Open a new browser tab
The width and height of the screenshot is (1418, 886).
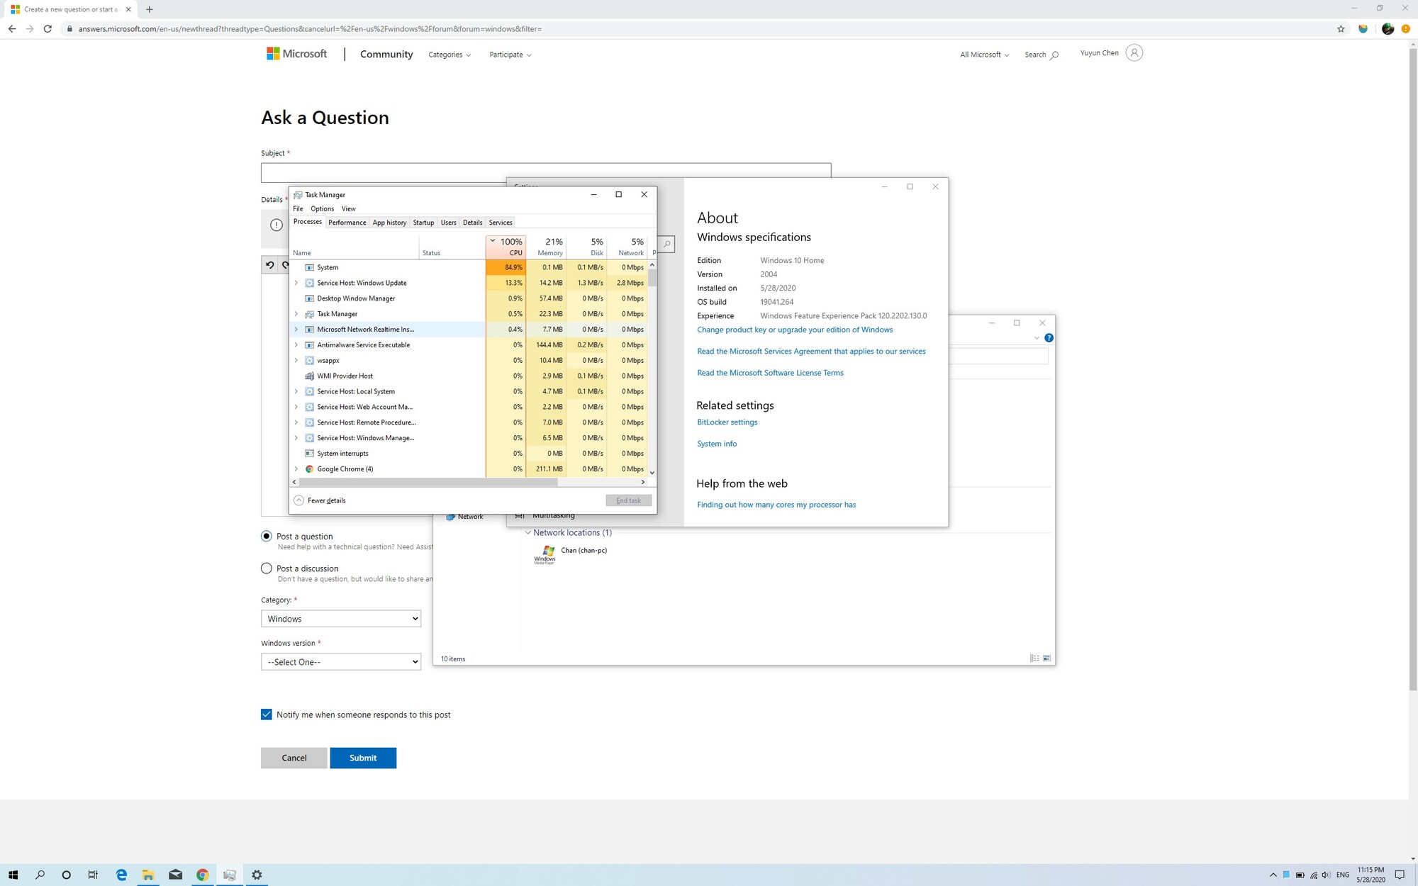tap(149, 9)
